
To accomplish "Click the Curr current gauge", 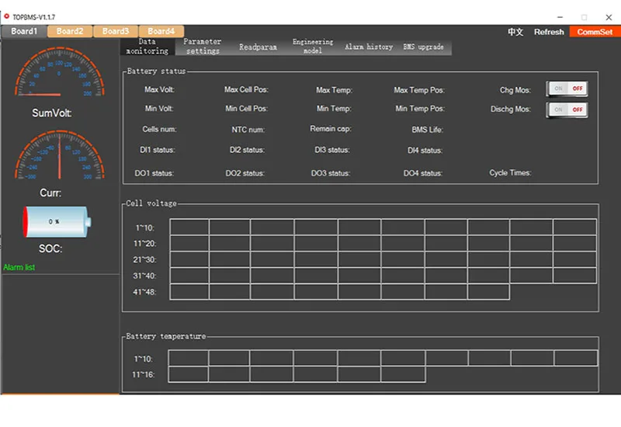I will (x=60, y=157).
